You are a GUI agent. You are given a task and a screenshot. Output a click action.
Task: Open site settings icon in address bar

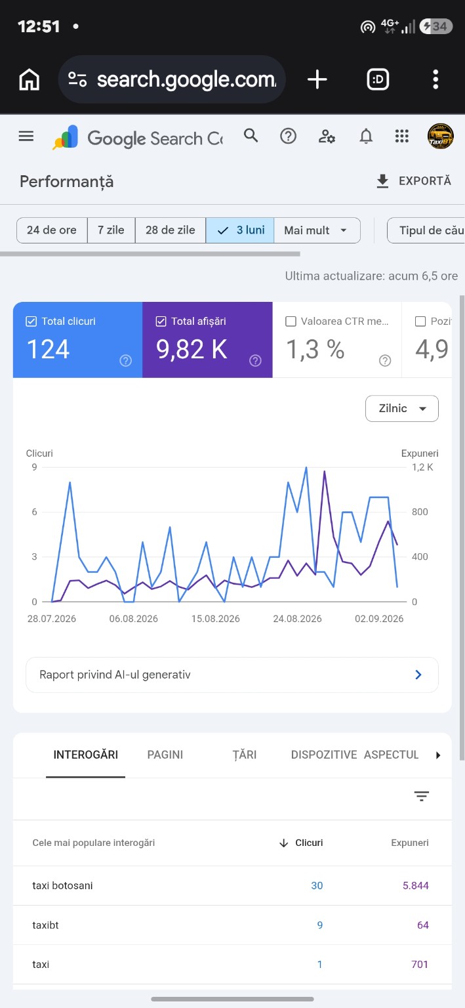[77, 80]
